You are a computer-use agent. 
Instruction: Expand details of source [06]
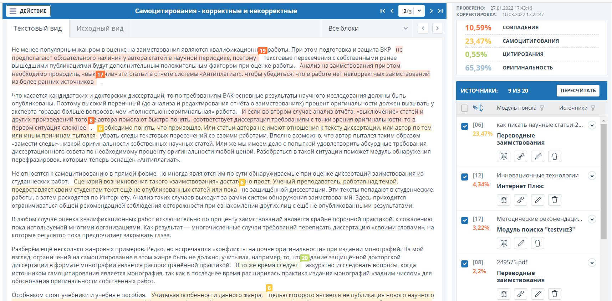coord(592,125)
